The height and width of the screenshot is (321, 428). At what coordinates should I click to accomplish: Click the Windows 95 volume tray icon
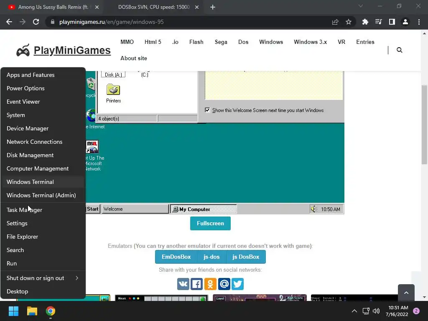tap(313, 209)
